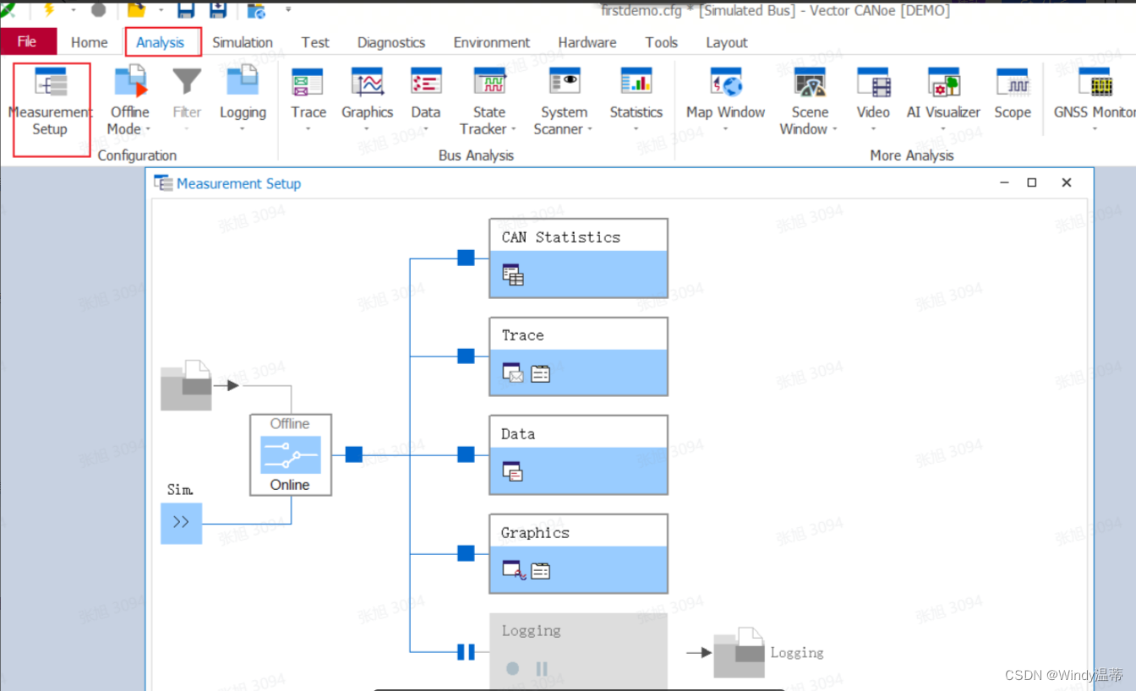Switch to the Environment tab
This screenshot has height=691, width=1136.
492,42
